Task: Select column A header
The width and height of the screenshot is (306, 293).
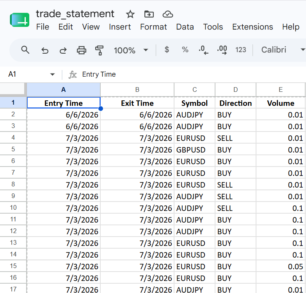Action: [64, 89]
